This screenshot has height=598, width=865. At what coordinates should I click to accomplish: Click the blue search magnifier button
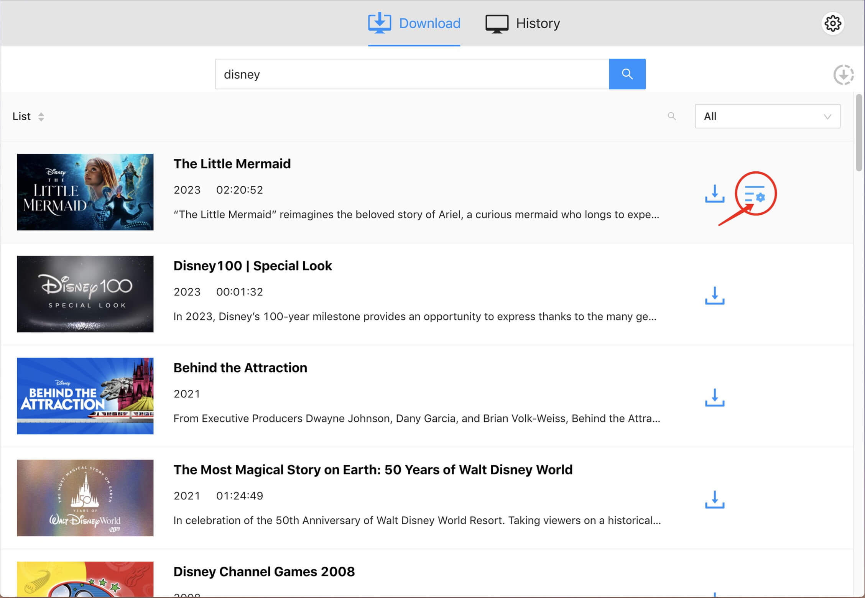[627, 74]
